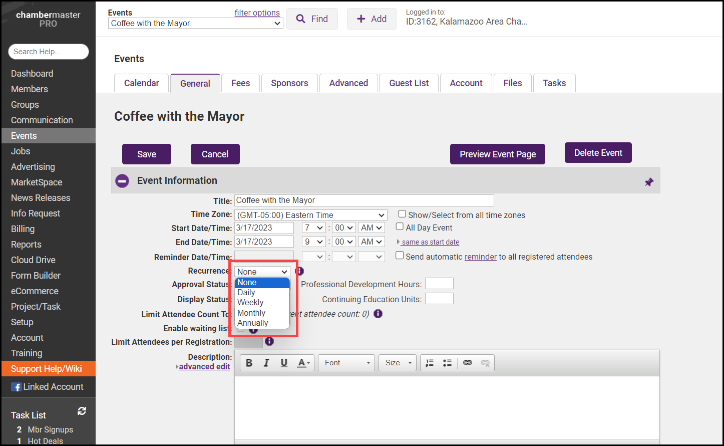Enable automatic reminder to registered attendees
724x446 pixels.
[400, 256]
